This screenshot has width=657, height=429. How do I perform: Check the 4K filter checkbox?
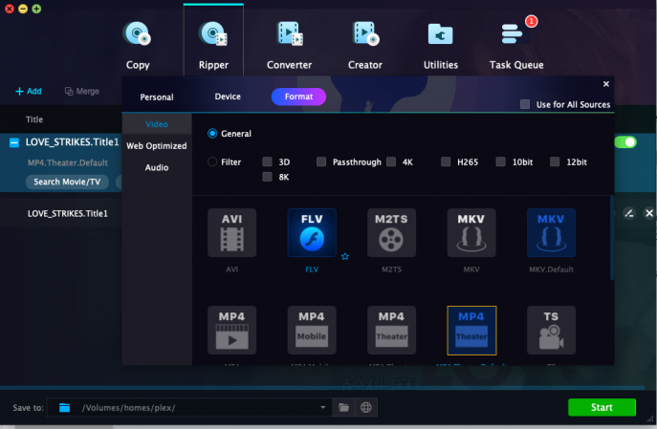391,162
